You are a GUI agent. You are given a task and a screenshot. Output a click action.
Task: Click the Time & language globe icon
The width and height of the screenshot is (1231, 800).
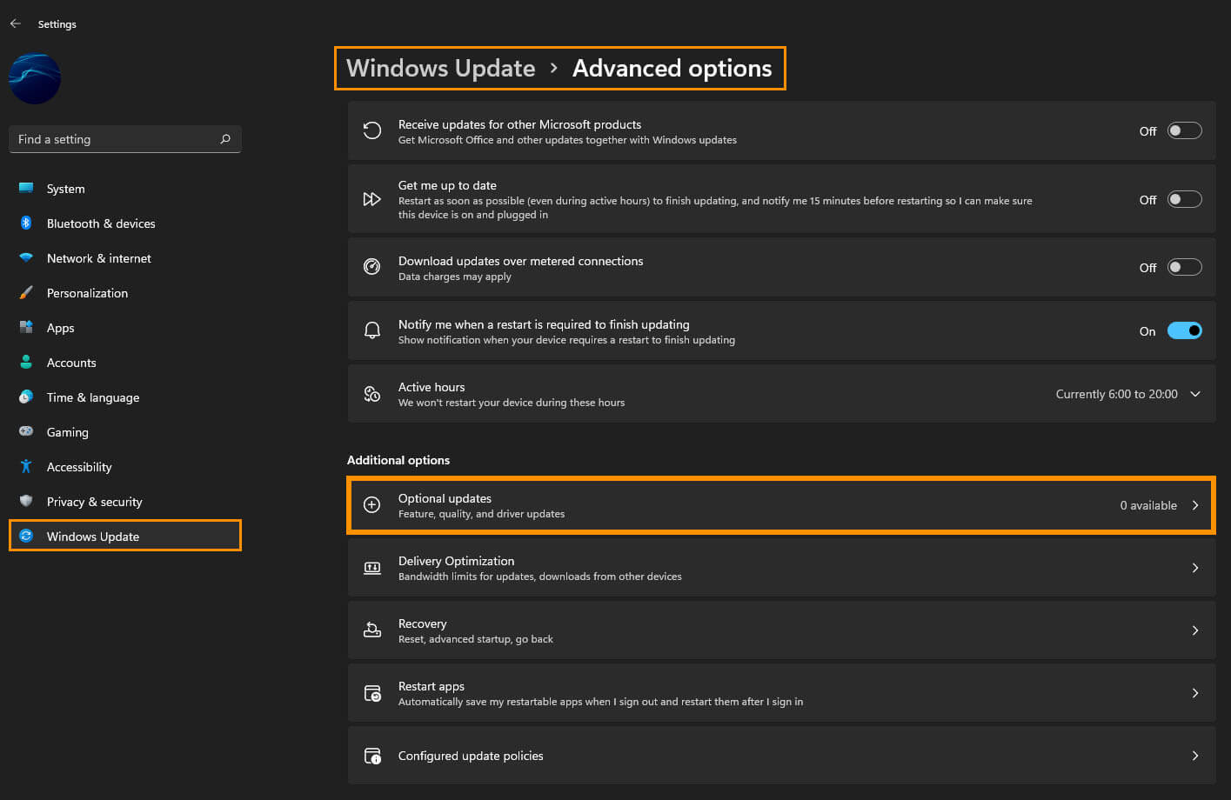point(26,397)
